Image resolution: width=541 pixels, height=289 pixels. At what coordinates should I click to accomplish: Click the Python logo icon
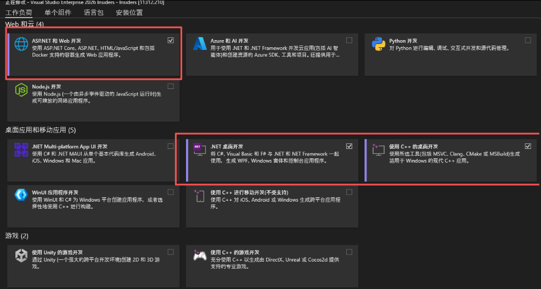coord(379,44)
